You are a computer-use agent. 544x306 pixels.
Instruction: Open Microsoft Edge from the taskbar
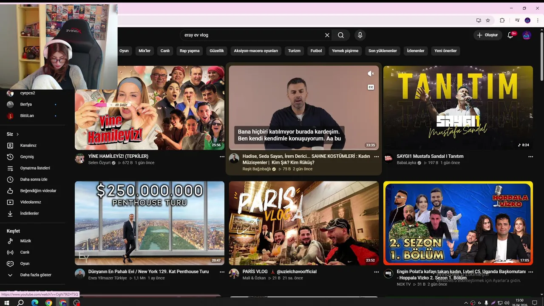[x=35, y=303]
